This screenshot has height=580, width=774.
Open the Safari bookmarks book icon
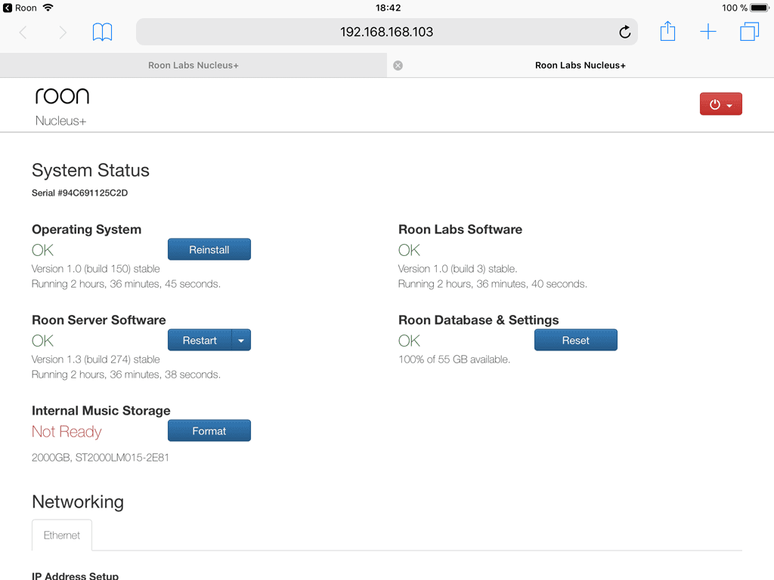click(x=102, y=32)
